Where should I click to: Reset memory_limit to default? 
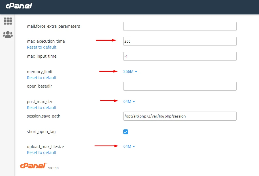pyautogui.click(x=42, y=78)
